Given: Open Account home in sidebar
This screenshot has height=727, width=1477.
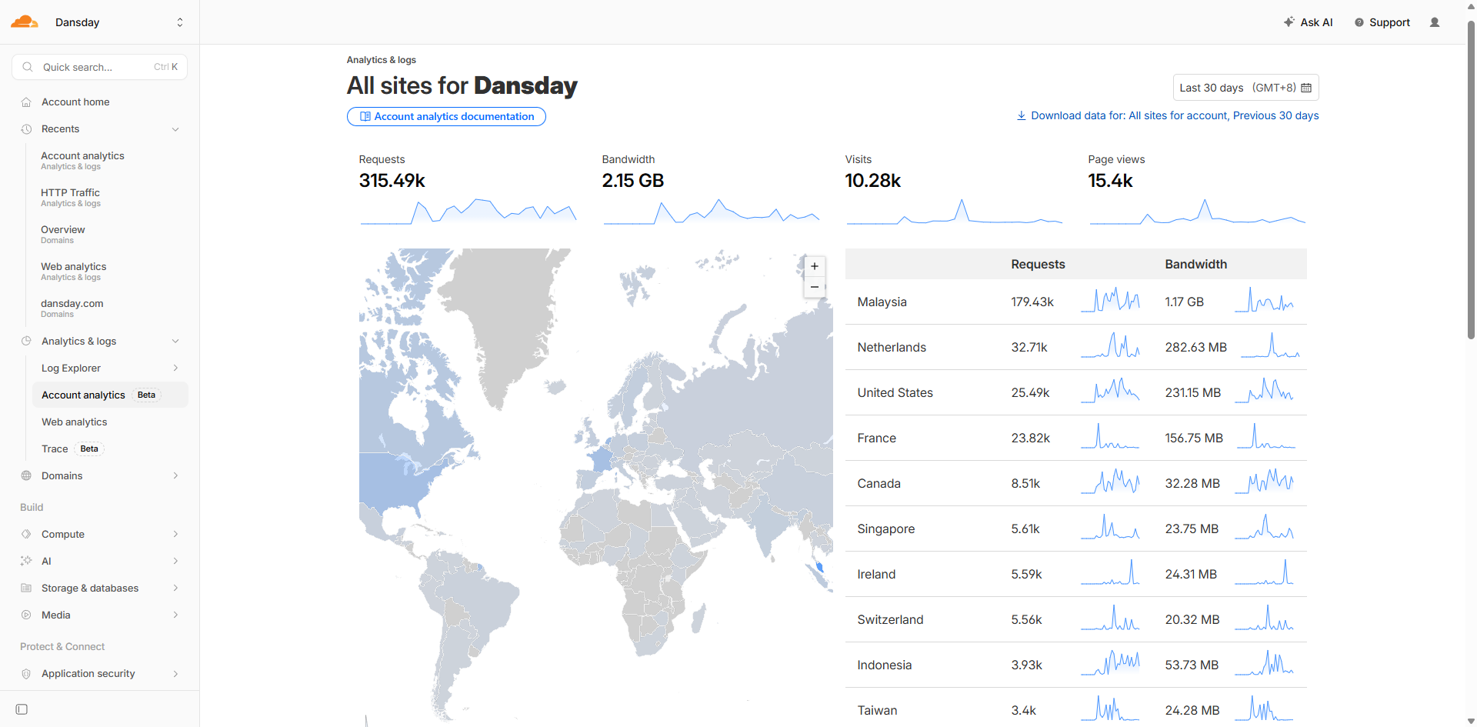Looking at the screenshot, I should click(x=75, y=102).
